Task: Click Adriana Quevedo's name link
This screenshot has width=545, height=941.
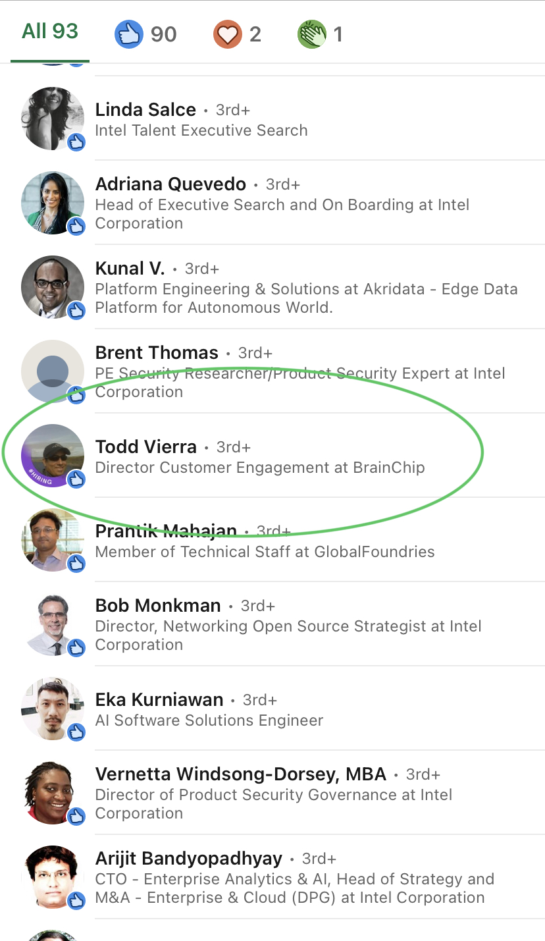Action: coord(170,184)
